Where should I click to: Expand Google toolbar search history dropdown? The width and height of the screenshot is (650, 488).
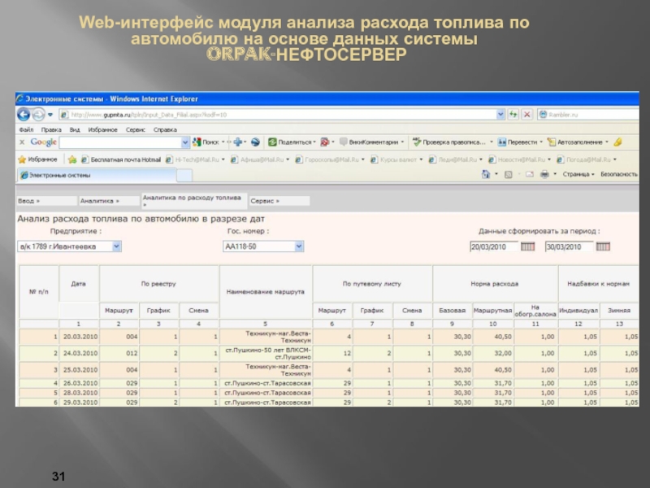click(185, 142)
